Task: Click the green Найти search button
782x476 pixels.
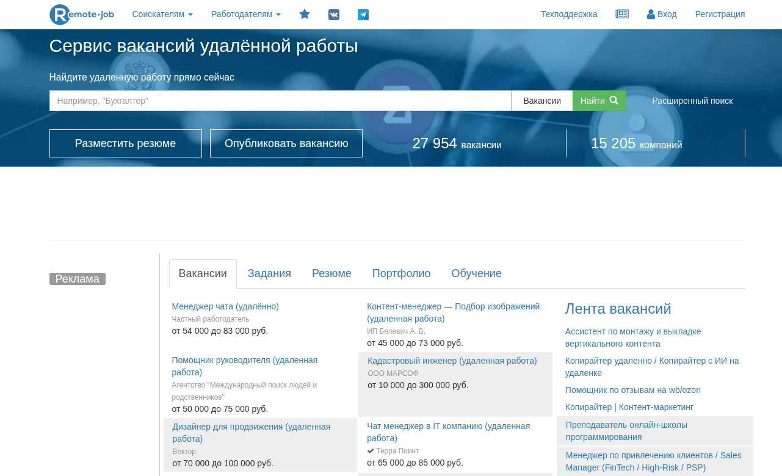Action: (x=599, y=101)
